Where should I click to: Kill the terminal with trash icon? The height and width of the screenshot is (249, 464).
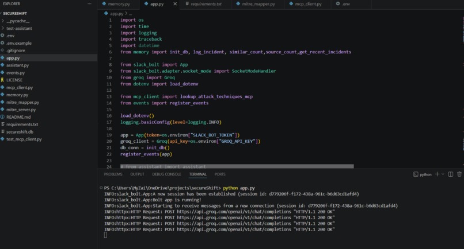[459, 174]
